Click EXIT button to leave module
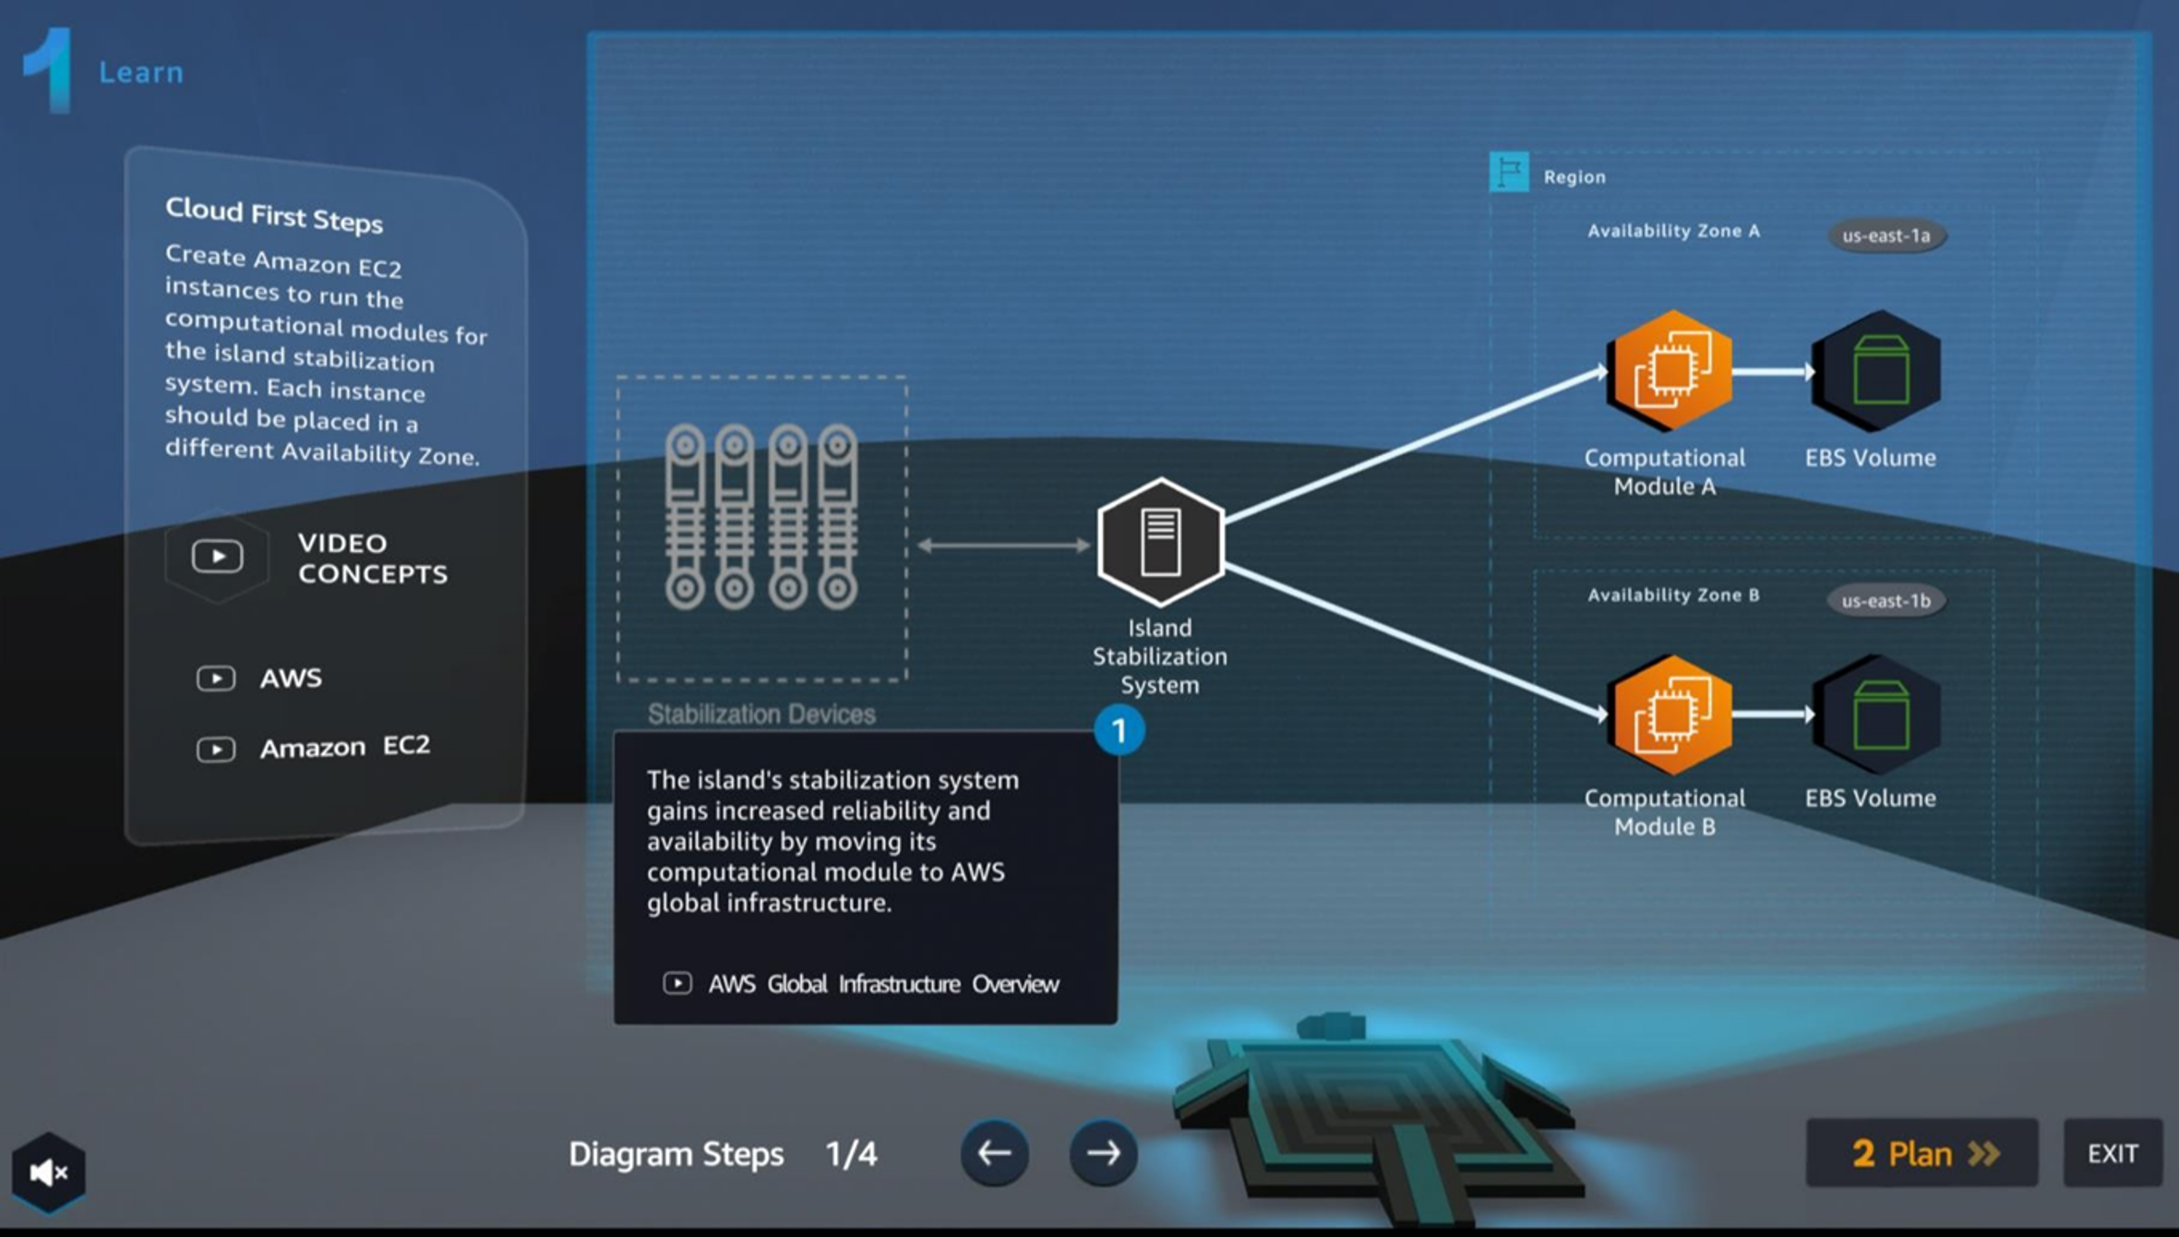2179x1237 pixels. point(2113,1152)
